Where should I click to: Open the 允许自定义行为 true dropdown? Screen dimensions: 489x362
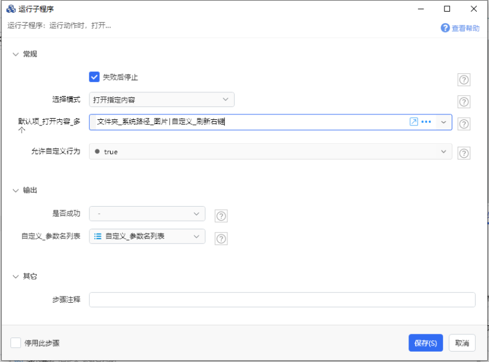(270, 152)
